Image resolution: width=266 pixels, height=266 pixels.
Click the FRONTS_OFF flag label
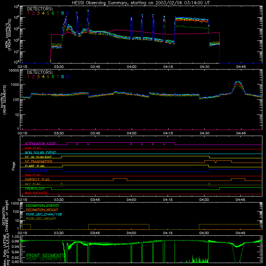[35, 189]
